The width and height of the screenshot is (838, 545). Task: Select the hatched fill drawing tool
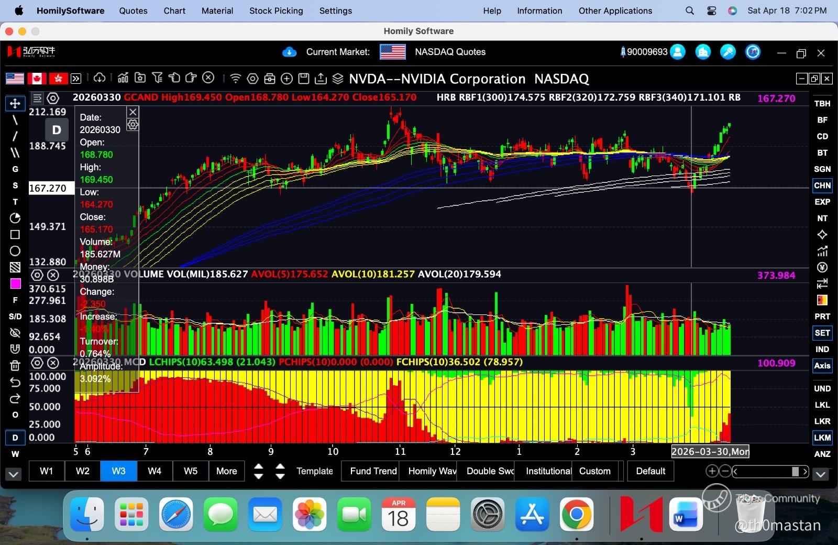coord(15,267)
